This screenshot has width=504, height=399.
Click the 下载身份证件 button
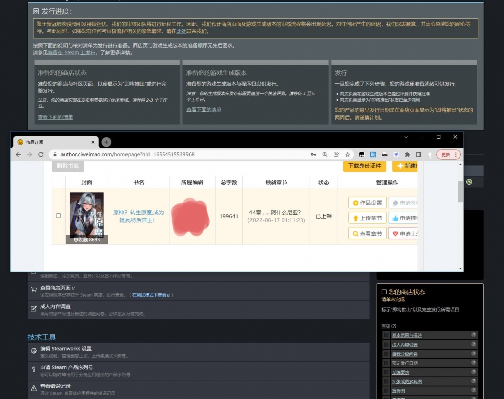tap(364, 166)
